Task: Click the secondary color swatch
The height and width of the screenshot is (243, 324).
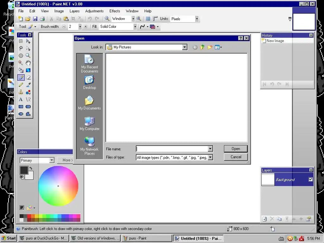Action: click(x=31, y=177)
